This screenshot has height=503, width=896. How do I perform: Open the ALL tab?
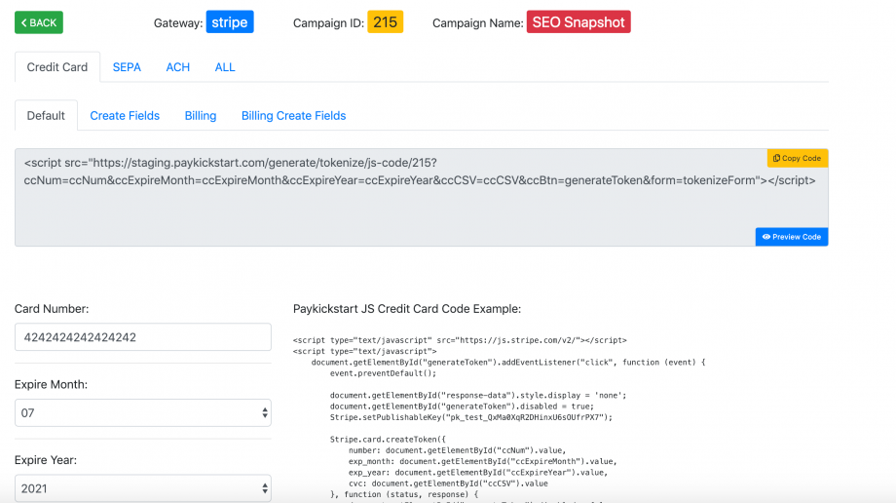coord(225,67)
